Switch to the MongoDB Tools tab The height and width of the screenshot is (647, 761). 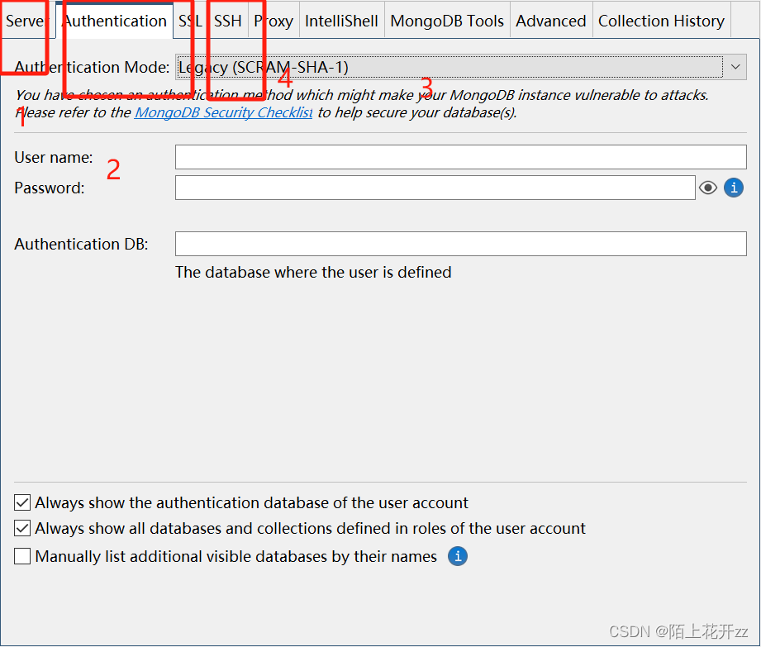446,21
